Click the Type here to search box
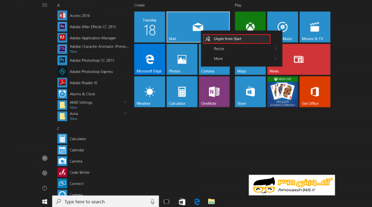372x207 pixels. (105, 201)
